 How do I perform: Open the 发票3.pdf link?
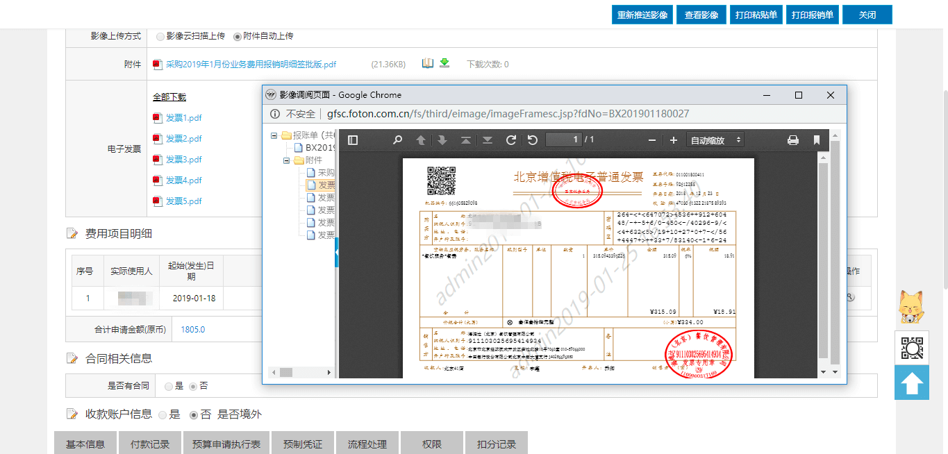183,160
